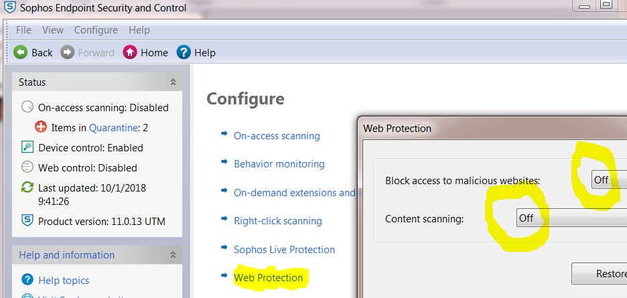Click the Web control globe icon
This screenshot has height=298, width=627.
click(27, 167)
